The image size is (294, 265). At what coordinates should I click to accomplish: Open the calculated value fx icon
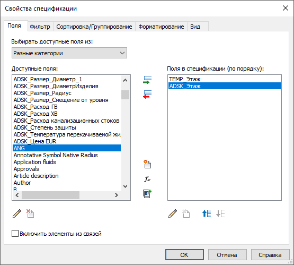pyautogui.click(x=147, y=179)
